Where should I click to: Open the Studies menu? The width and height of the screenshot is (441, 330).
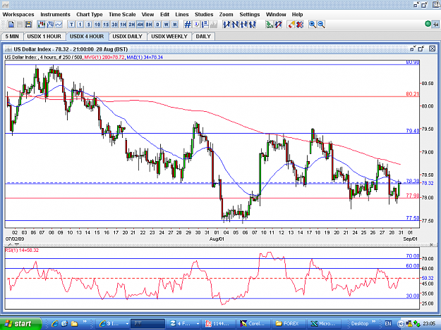click(204, 14)
